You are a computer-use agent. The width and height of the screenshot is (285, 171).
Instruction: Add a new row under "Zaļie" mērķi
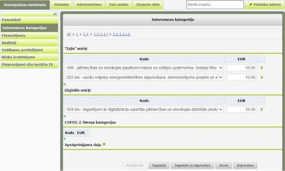click(x=65, y=84)
